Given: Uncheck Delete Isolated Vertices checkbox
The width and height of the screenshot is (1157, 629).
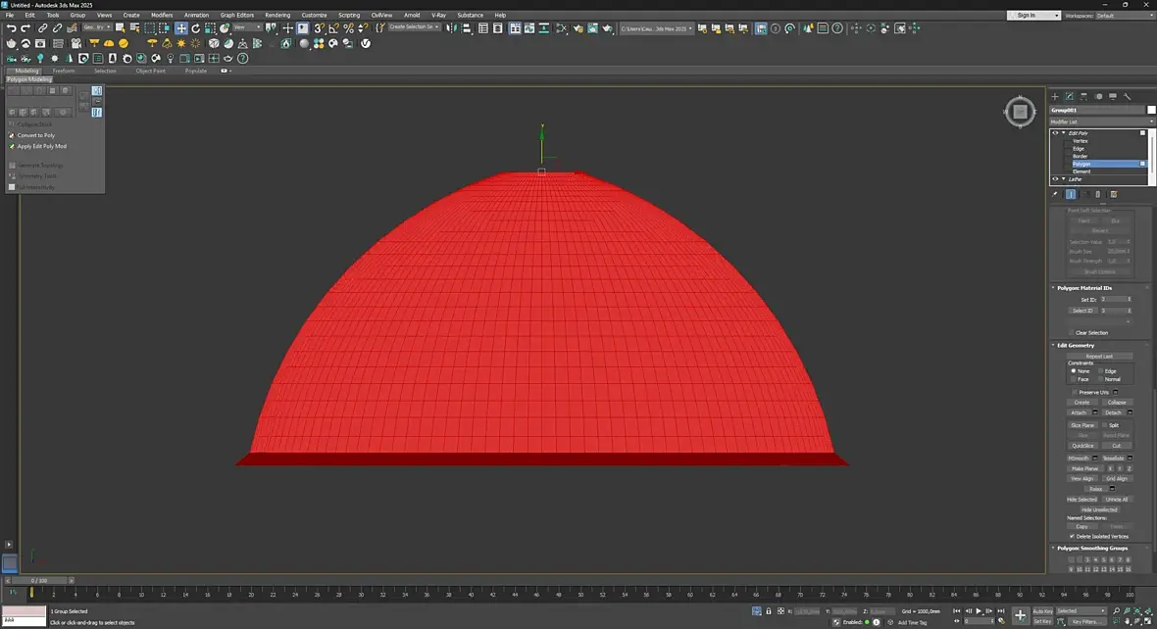Looking at the screenshot, I should click(x=1072, y=536).
